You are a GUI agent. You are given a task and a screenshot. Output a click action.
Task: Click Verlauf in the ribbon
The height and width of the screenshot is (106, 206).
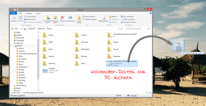[112, 22]
